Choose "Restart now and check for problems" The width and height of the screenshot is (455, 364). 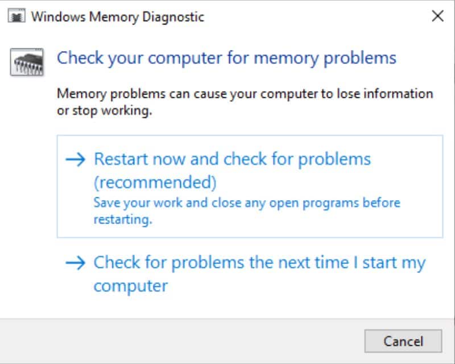click(x=232, y=159)
